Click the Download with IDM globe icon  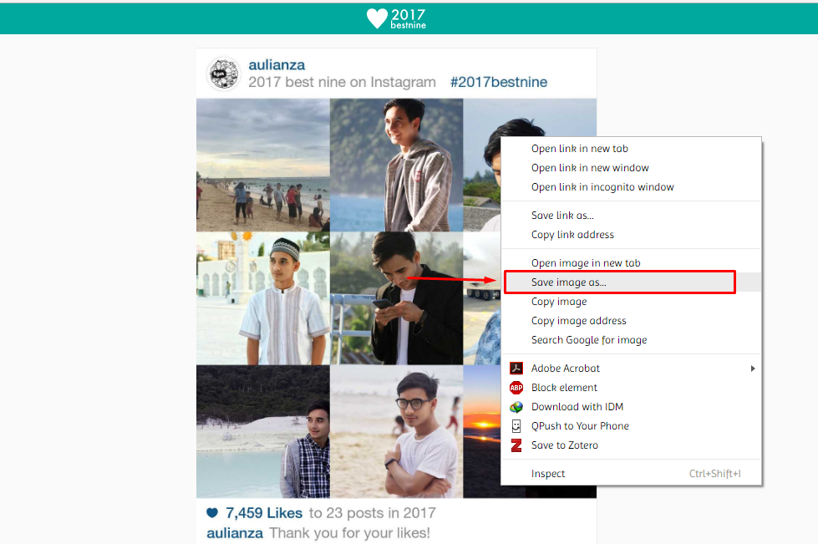(516, 407)
